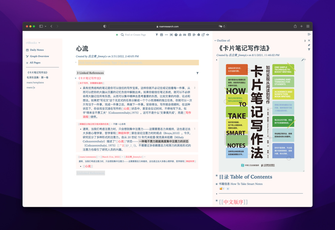Click the filter funnel icon in right sidebar panel

309,50
